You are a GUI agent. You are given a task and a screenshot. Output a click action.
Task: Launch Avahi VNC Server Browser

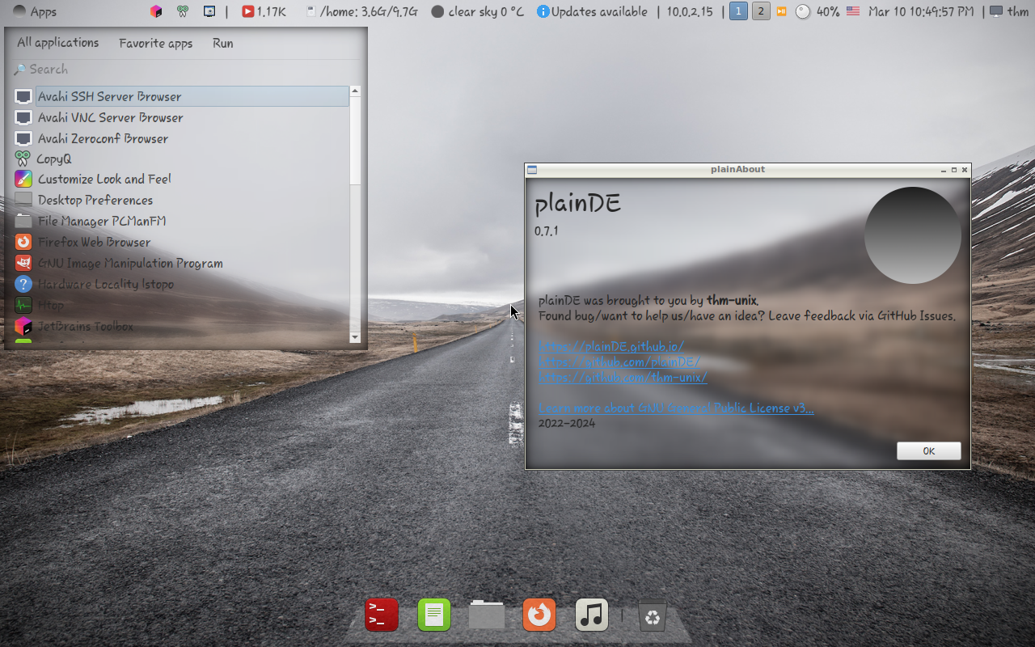click(181, 117)
